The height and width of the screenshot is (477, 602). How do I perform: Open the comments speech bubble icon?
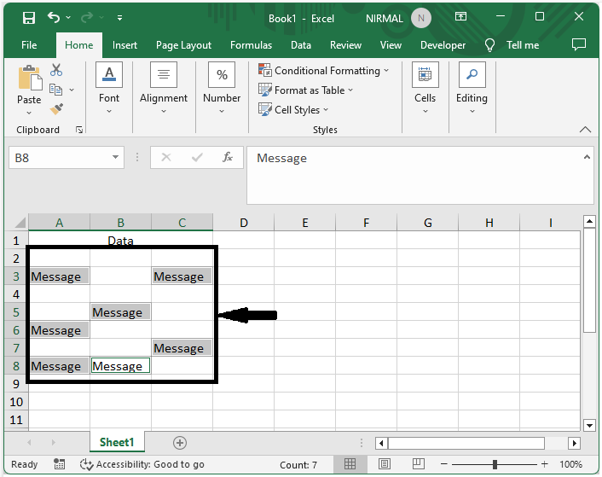[x=579, y=44]
